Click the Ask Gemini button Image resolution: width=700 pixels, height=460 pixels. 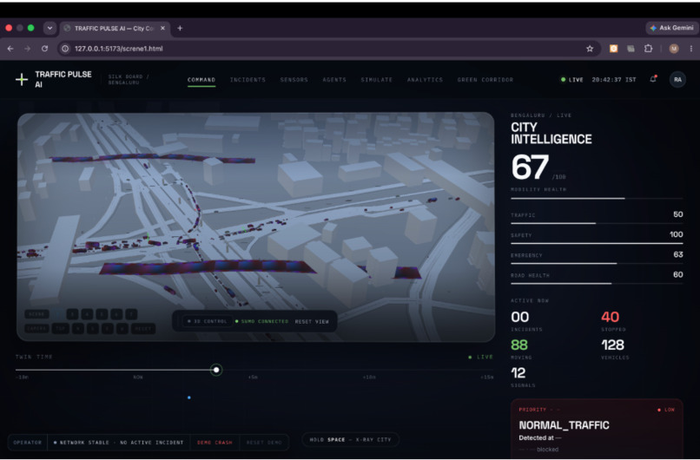[x=671, y=28]
